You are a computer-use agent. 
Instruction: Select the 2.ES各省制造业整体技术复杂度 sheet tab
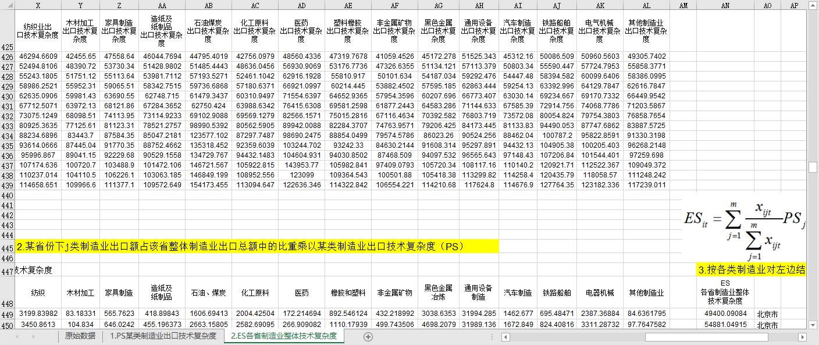coord(284,336)
